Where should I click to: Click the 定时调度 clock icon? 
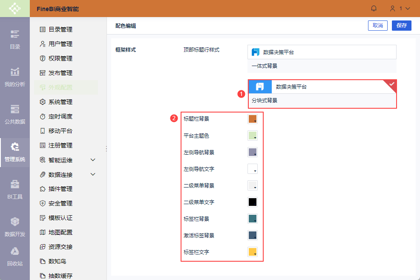tap(43, 116)
